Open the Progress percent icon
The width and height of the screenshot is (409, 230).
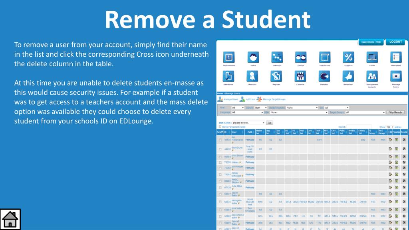(x=348, y=57)
